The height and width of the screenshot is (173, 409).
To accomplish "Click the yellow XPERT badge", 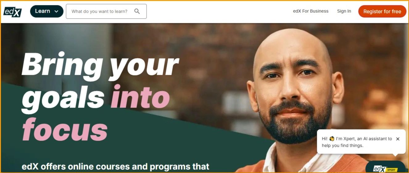I will tap(391, 170).
